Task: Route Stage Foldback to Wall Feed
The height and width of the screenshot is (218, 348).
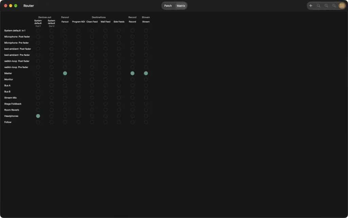Action: 105,104
